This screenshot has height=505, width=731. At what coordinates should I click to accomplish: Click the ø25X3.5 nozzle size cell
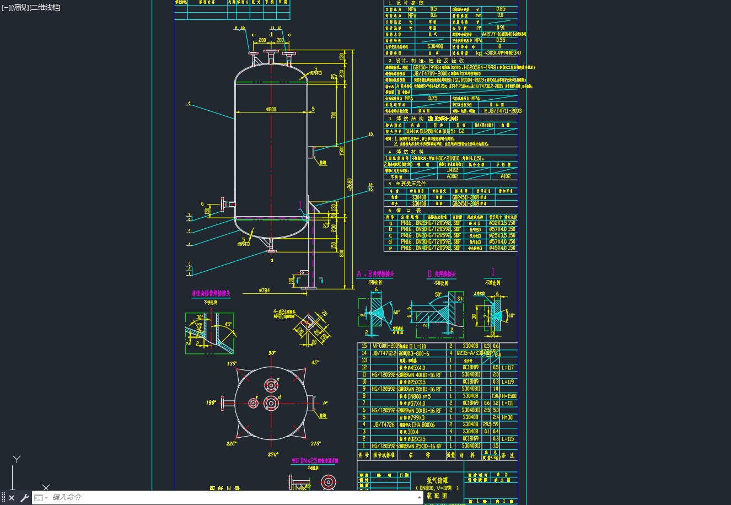498,235
